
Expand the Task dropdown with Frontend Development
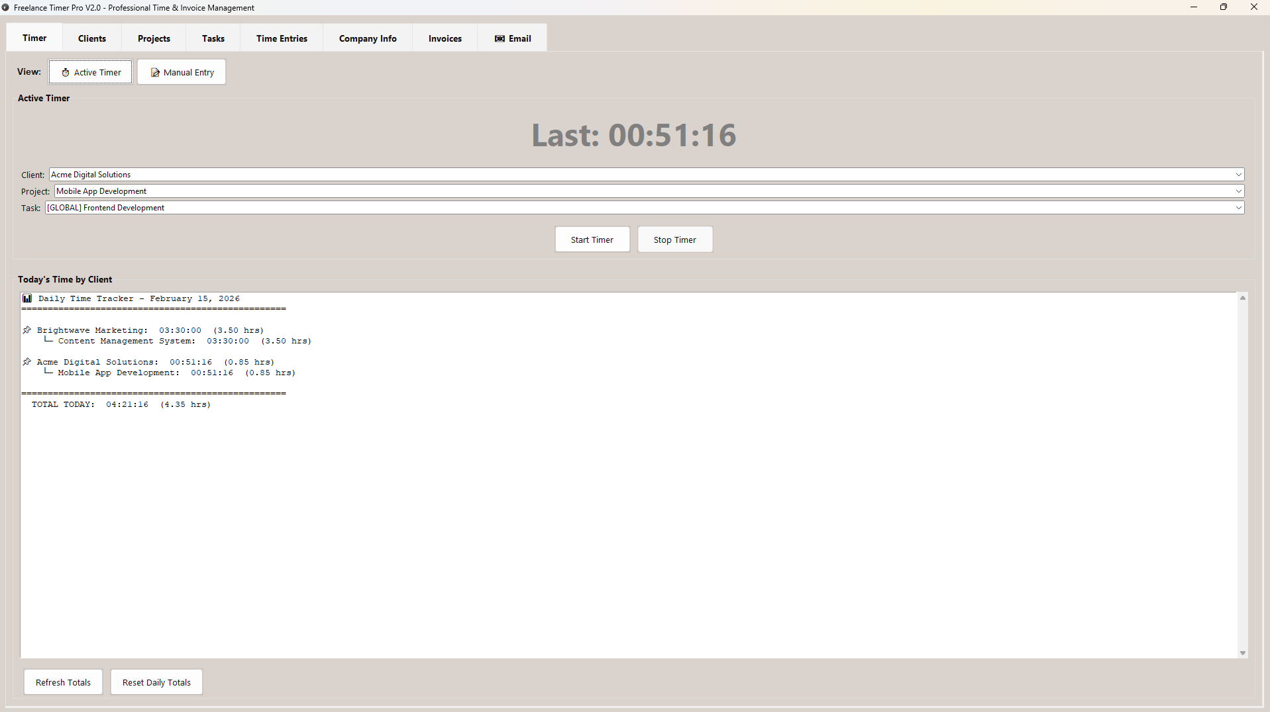click(1238, 207)
